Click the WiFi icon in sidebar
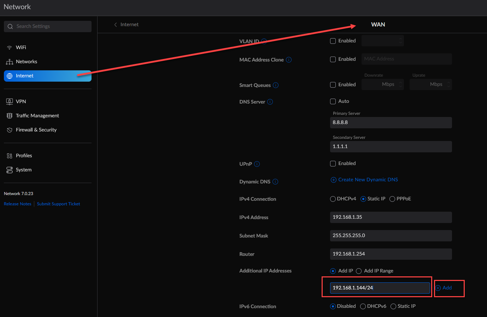 coord(10,48)
